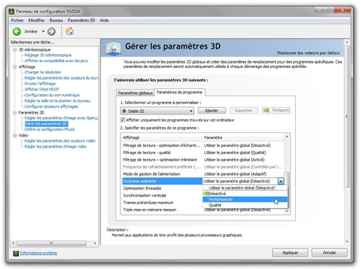Open Afficher la compatibilité avec les jeux
361x269 pixels.
pos(56,61)
